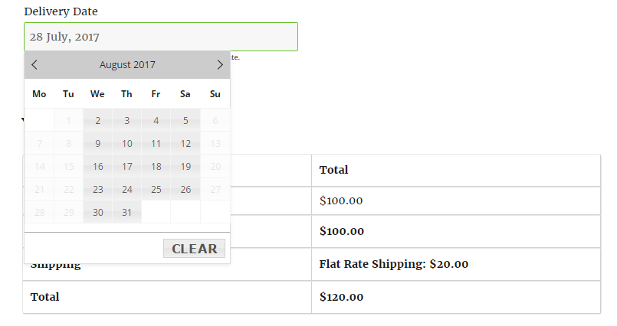This screenshot has width=617, height=326.
Task: Go to previous month in calendar
Action: pos(34,65)
